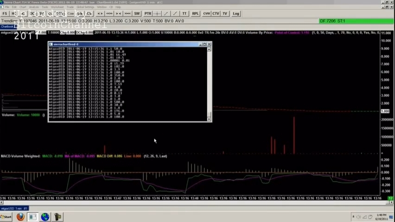Click the TV toolbar button

click(x=225, y=13)
